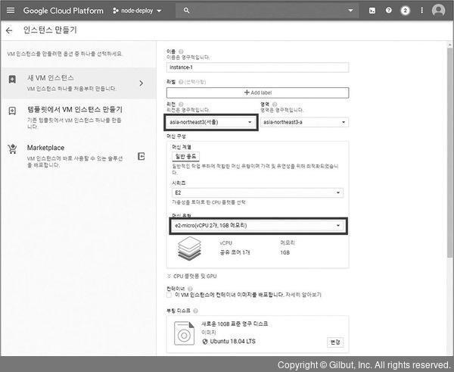Open the asia-northeast3-a zone dropdown
Viewport: 454px width, 372px height.
(304, 122)
